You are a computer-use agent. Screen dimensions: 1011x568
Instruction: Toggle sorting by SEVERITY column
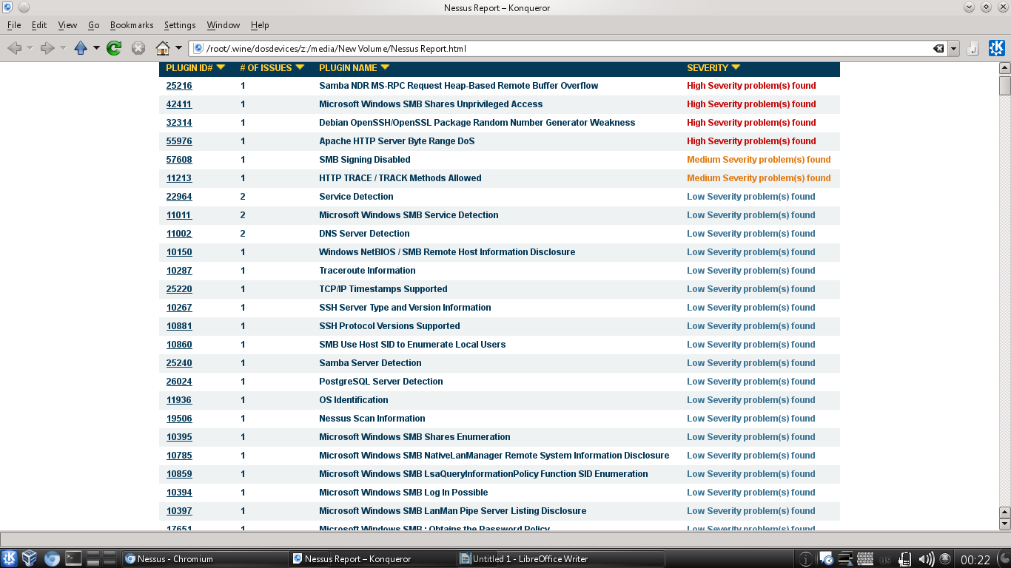tap(735, 67)
